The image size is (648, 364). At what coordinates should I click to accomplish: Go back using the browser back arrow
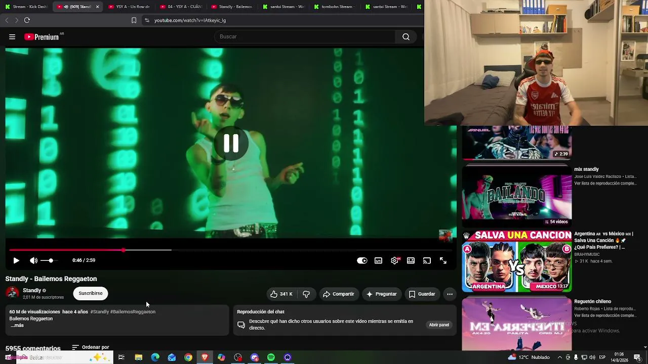click(7, 20)
